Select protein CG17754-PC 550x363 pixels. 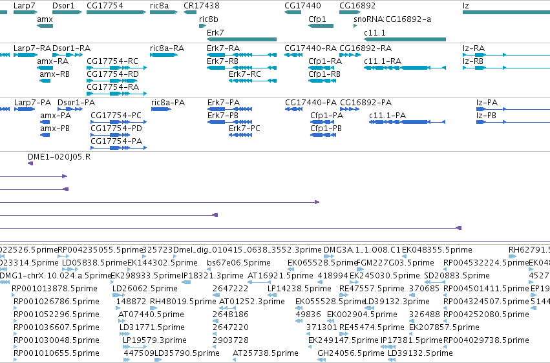tap(118, 122)
